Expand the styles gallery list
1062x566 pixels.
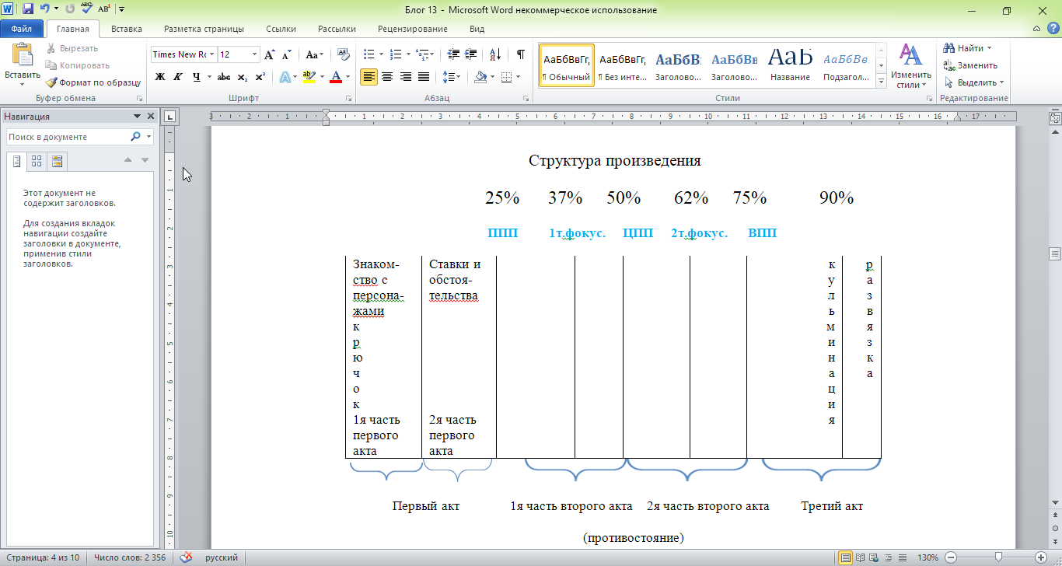(x=881, y=82)
